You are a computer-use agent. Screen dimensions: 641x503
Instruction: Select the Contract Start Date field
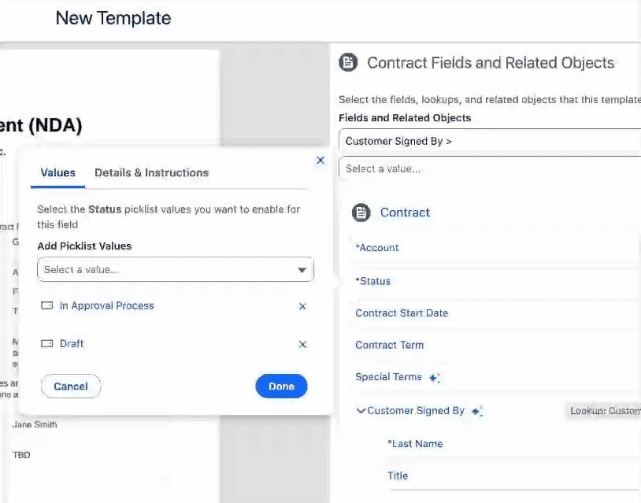[x=402, y=313]
